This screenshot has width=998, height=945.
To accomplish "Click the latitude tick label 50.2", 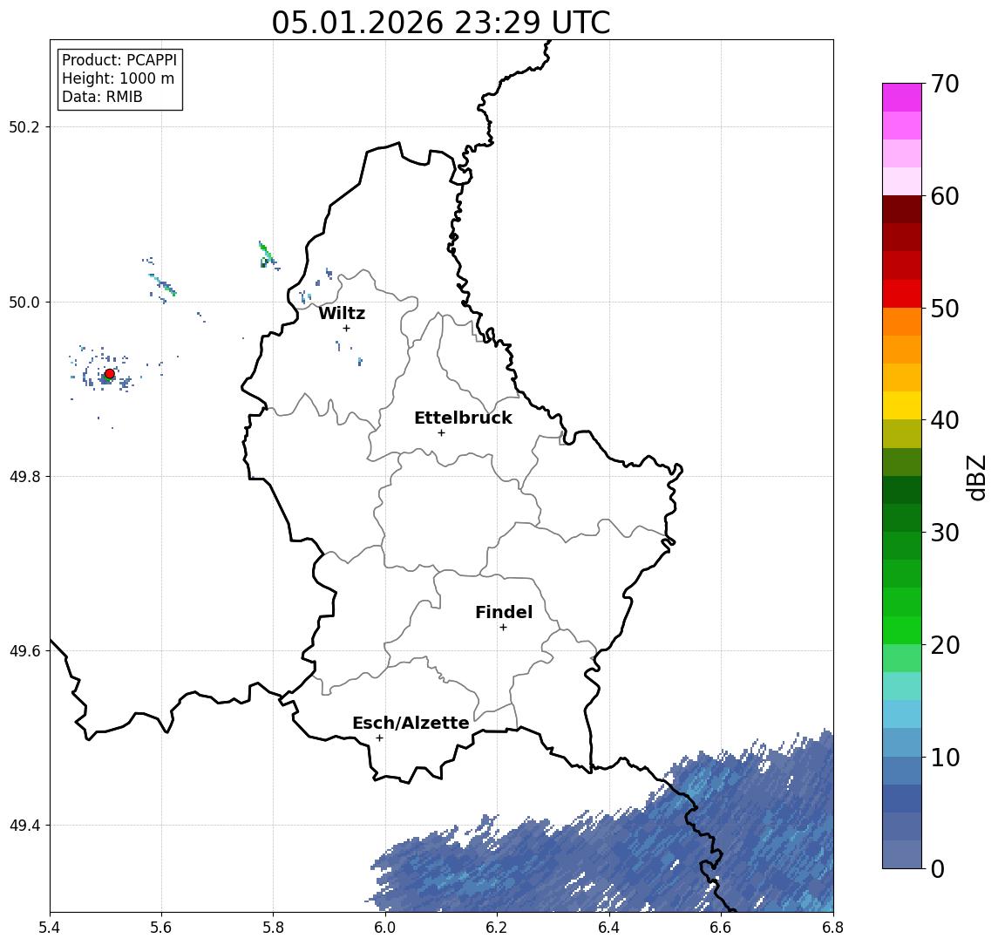I will click(x=24, y=126).
